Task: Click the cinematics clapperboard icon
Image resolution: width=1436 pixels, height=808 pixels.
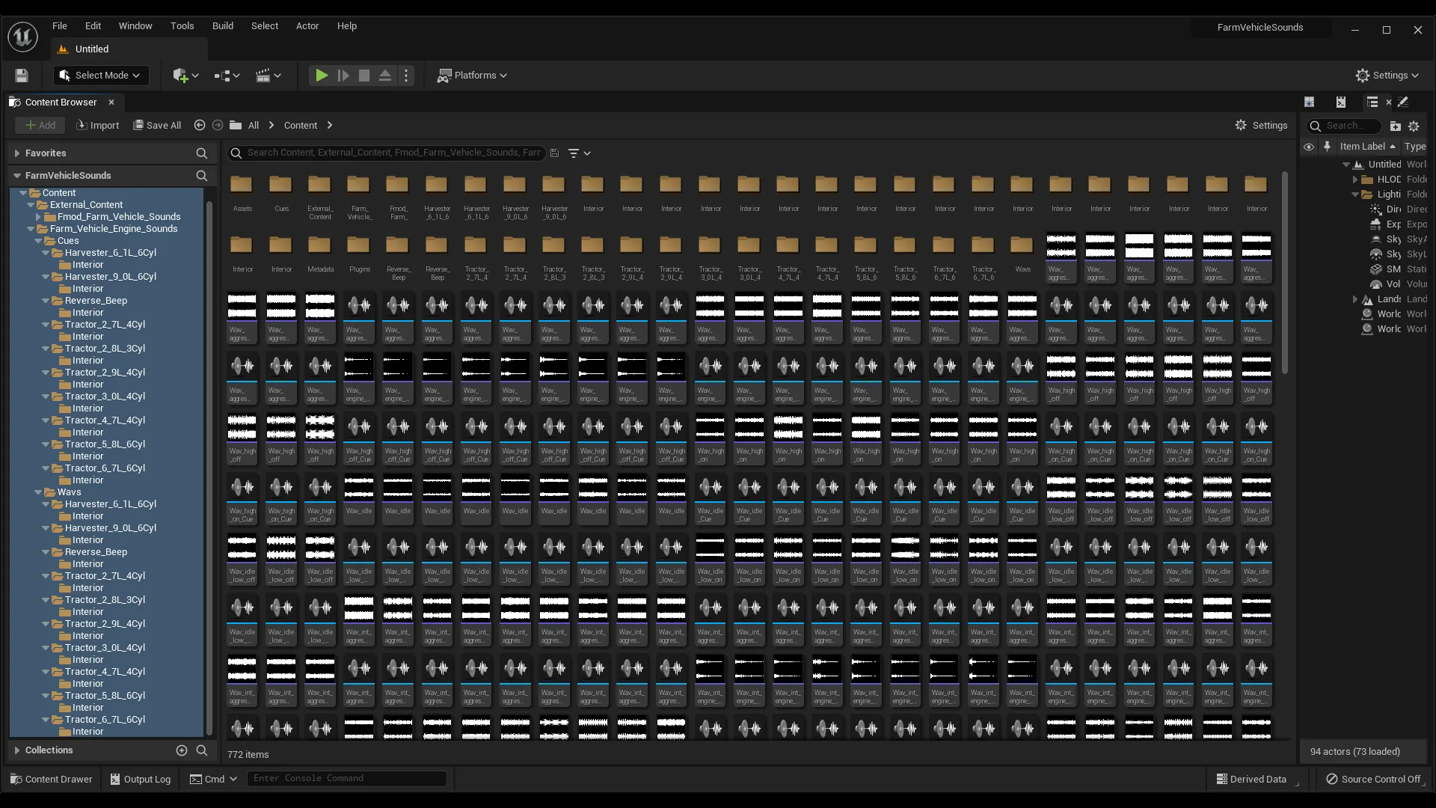Action: coord(268,76)
